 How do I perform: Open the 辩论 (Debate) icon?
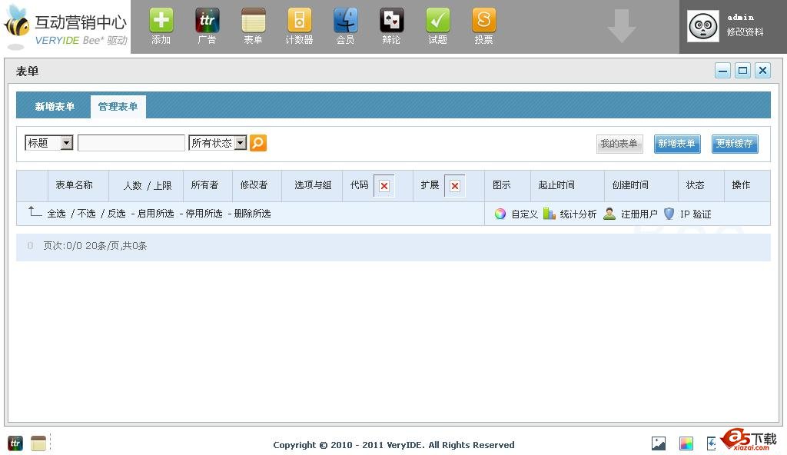pos(391,21)
